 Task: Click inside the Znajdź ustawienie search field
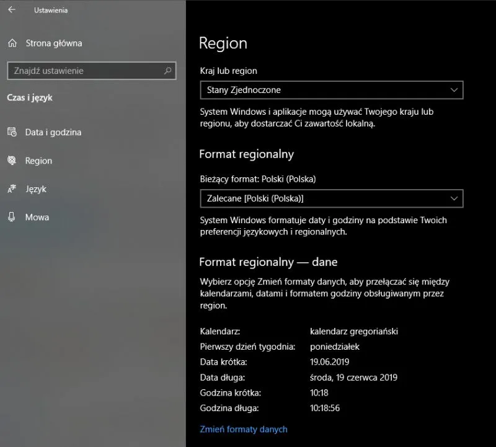(x=87, y=70)
